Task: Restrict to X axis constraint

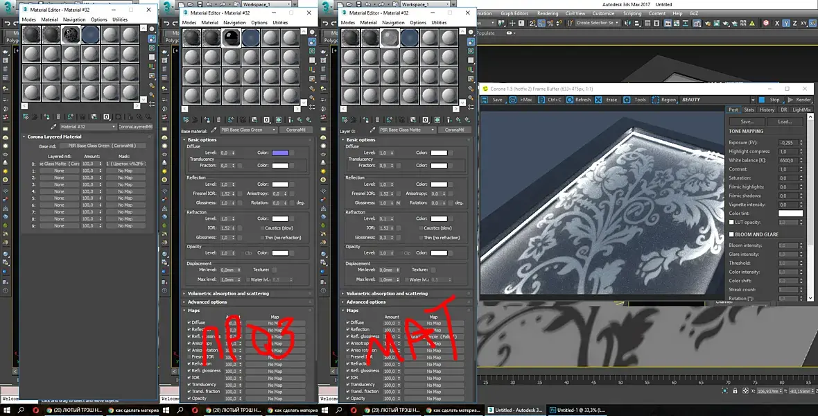Action: coord(777,23)
